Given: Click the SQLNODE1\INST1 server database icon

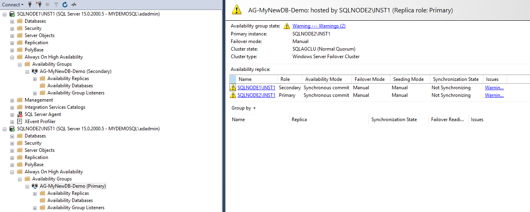Looking at the screenshot, I should tap(12, 14).
